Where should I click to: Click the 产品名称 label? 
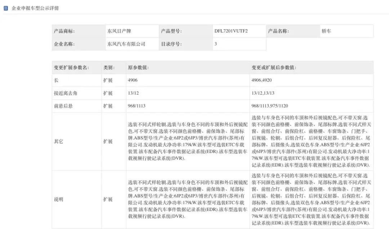(x=278, y=31)
